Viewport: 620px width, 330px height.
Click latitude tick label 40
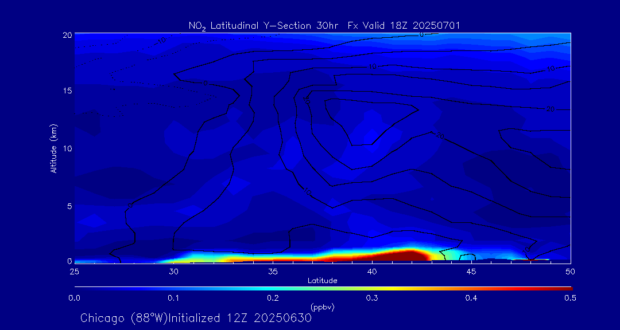(x=372, y=272)
